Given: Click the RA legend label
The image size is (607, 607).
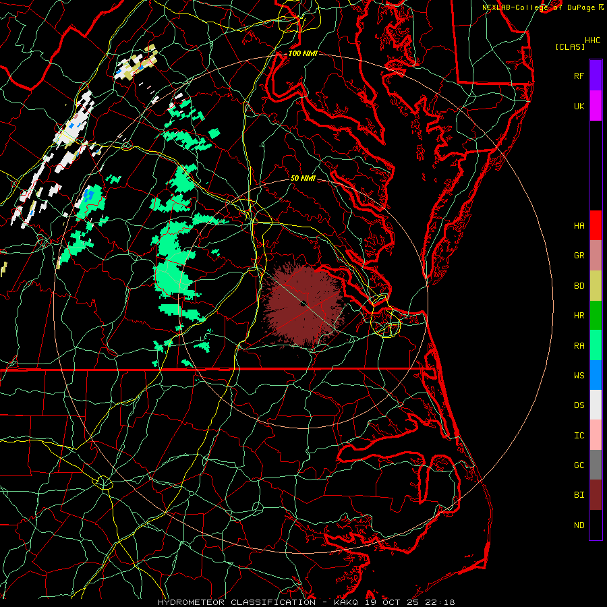Looking at the screenshot, I should tap(579, 346).
